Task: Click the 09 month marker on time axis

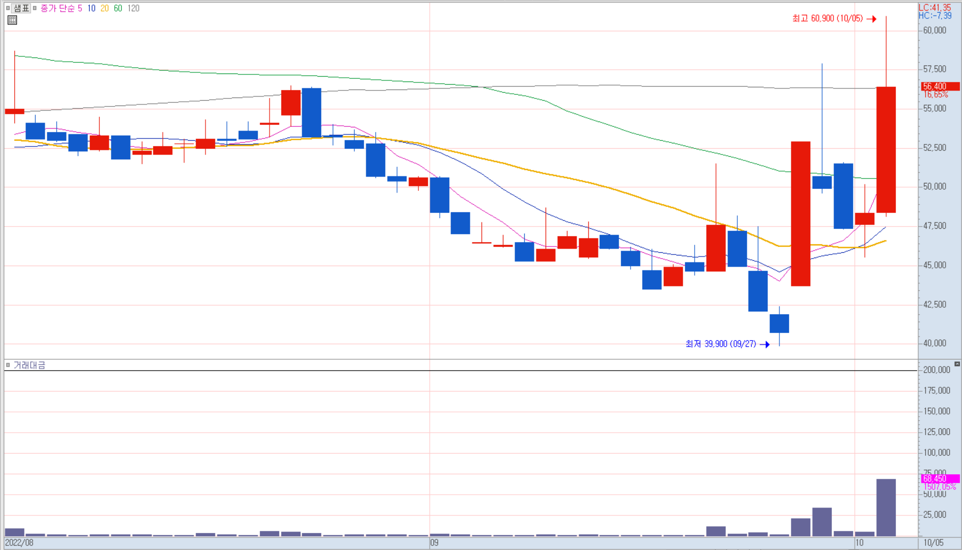Action: [434, 543]
